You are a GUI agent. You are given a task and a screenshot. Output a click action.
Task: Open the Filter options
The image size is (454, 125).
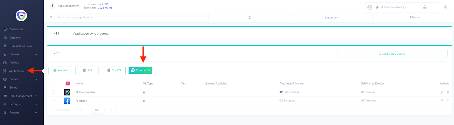[x=415, y=18]
